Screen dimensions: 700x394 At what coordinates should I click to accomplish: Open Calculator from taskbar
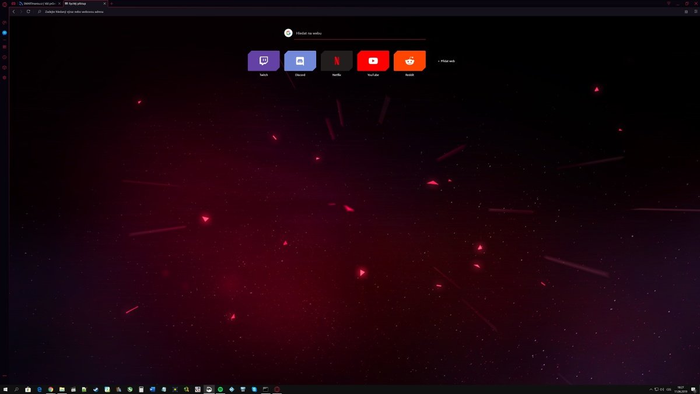[x=141, y=389]
